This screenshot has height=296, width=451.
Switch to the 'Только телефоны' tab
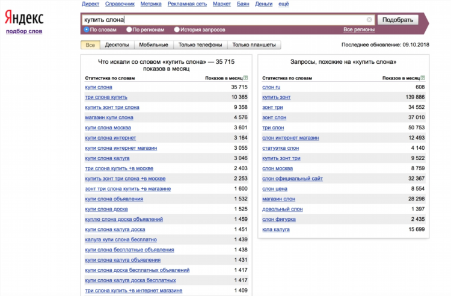[200, 45]
